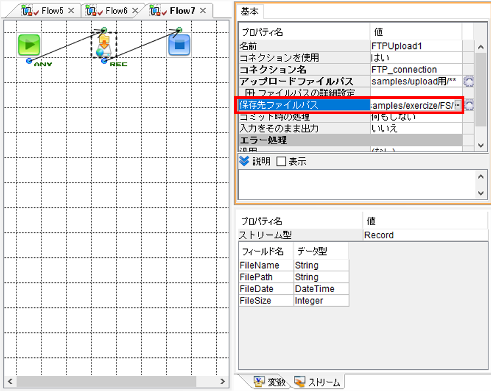Click the FTP component's green input connector

[105, 30]
